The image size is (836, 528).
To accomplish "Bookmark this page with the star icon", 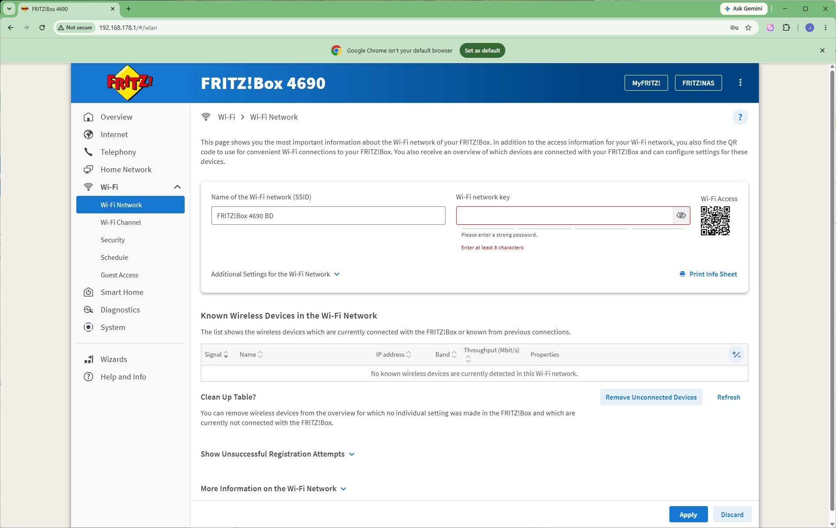I will pyautogui.click(x=748, y=28).
